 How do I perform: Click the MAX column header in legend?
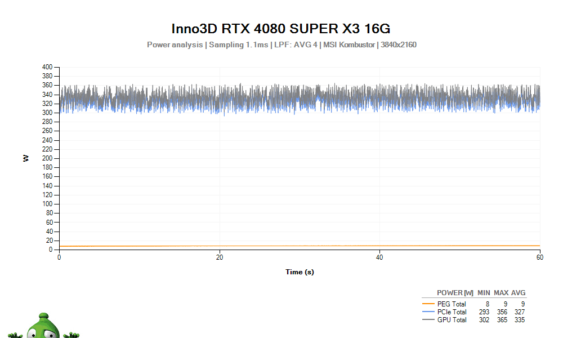click(x=501, y=293)
